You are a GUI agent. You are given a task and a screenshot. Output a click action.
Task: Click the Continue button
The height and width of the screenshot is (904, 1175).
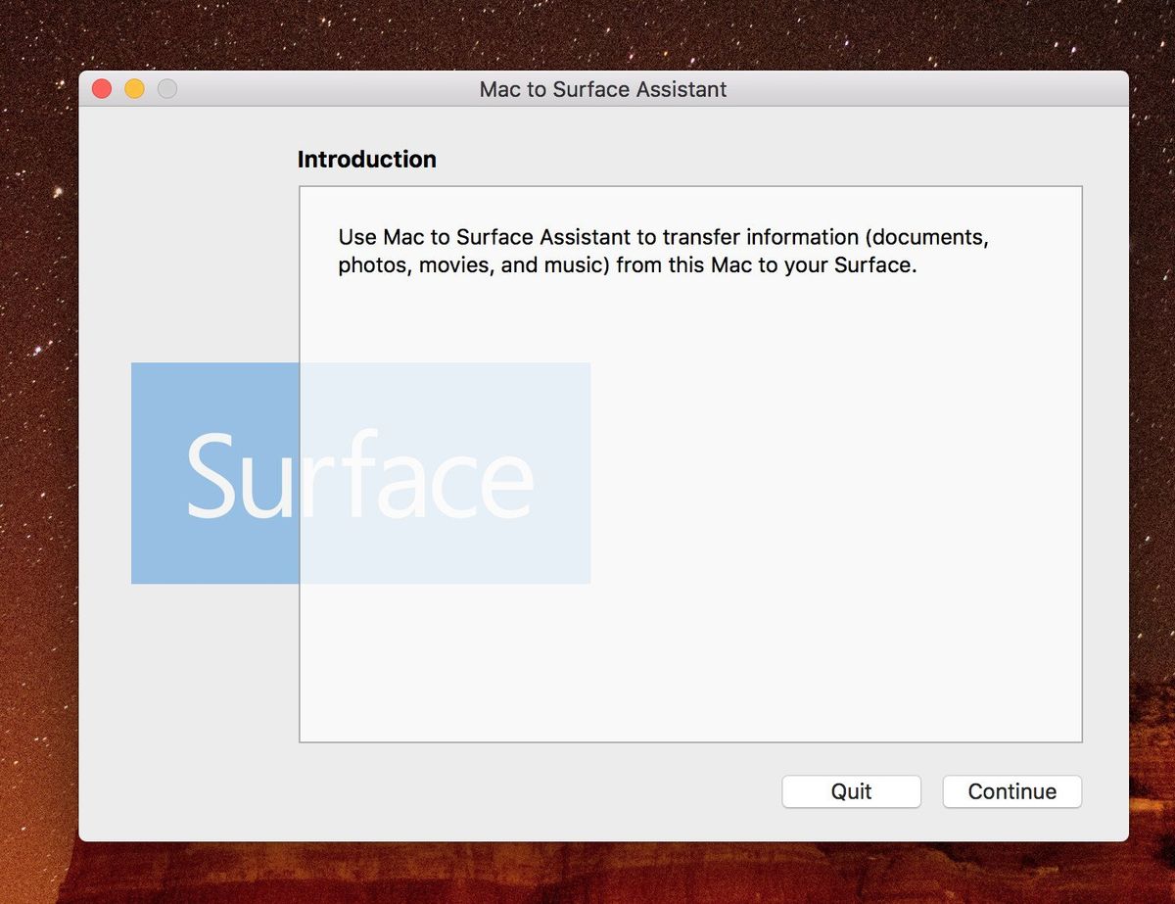(1011, 791)
